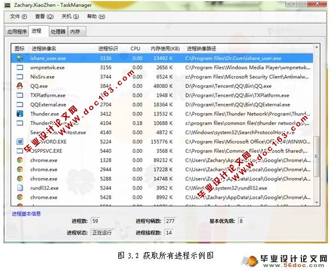Click icon of process with PID 4104
Viewport: 333px width, 271px height.
[20, 123]
